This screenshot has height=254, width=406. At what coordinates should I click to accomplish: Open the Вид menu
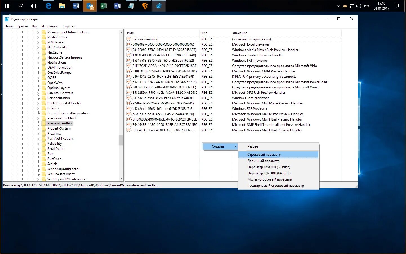pyautogui.click(x=35, y=26)
